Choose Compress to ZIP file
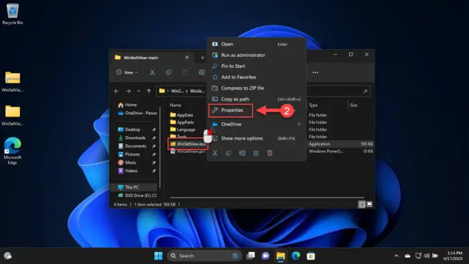The width and height of the screenshot is (469, 264). (257, 88)
